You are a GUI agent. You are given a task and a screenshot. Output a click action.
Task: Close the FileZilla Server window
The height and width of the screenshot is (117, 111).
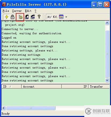click(x=106, y=5)
